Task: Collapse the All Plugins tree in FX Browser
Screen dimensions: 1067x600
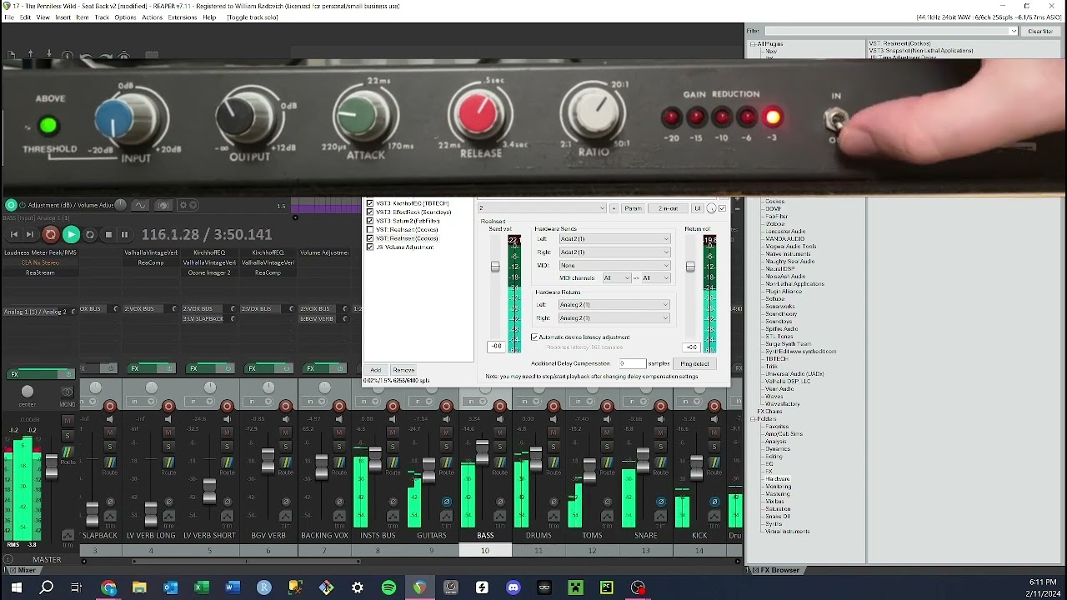Action: (753, 43)
